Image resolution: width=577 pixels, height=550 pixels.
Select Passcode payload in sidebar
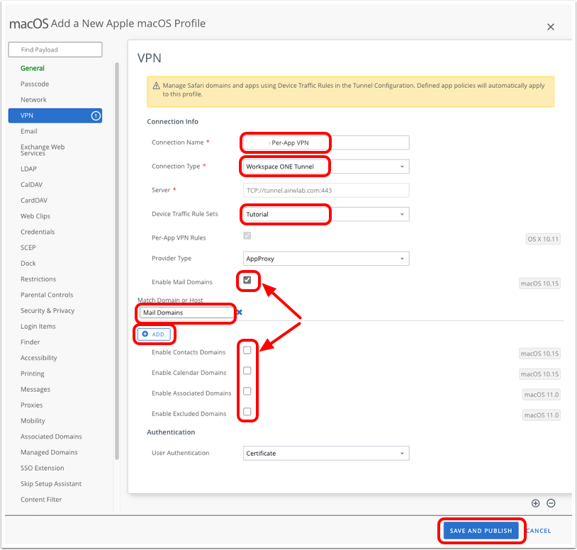click(35, 84)
